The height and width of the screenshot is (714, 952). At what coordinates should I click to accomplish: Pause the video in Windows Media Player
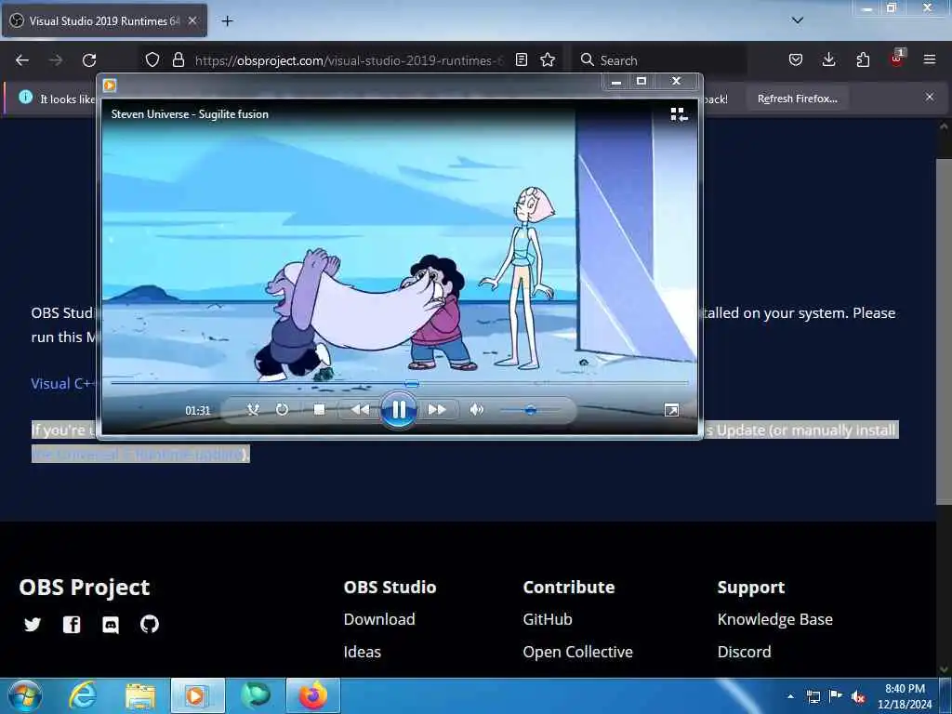tap(398, 410)
